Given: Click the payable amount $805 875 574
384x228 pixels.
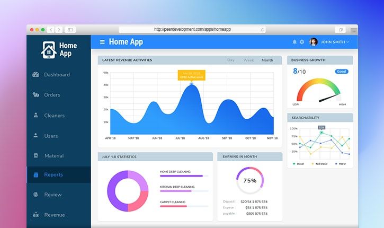Looking at the screenshot, I should click(x=257, y=214).
